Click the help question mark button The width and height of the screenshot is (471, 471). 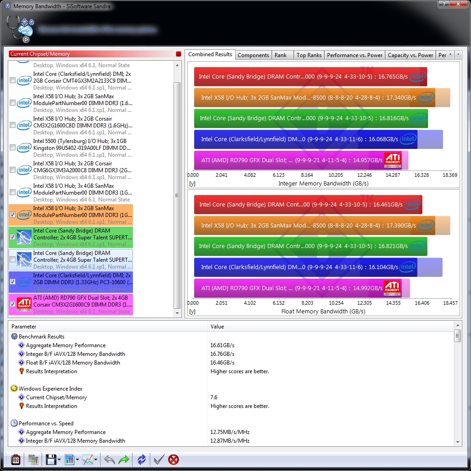tap(444, 4)
